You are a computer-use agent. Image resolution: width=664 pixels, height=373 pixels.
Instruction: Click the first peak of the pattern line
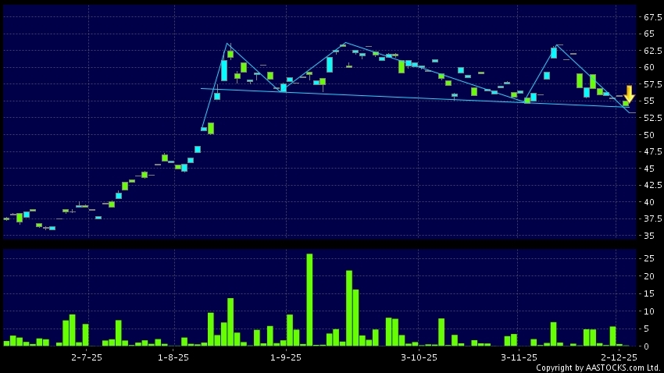(227, 44)
